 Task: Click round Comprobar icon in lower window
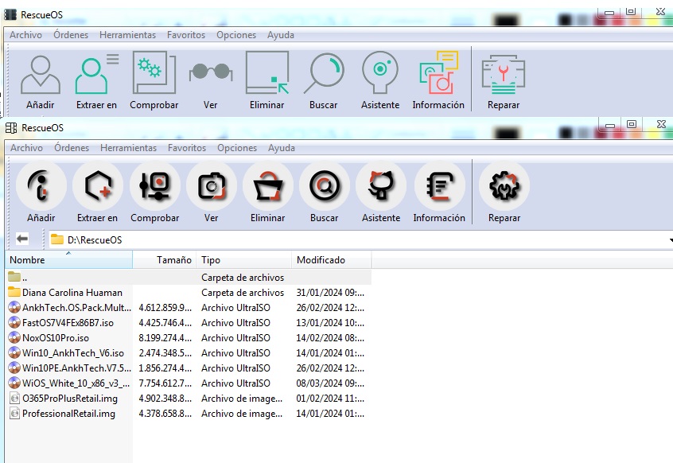click(x=155, y=186)
